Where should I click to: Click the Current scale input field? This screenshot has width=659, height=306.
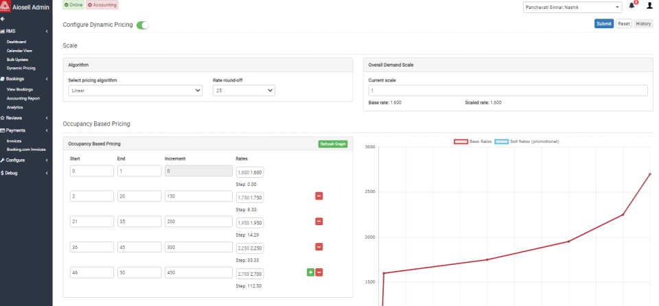[x=508, y=91]
